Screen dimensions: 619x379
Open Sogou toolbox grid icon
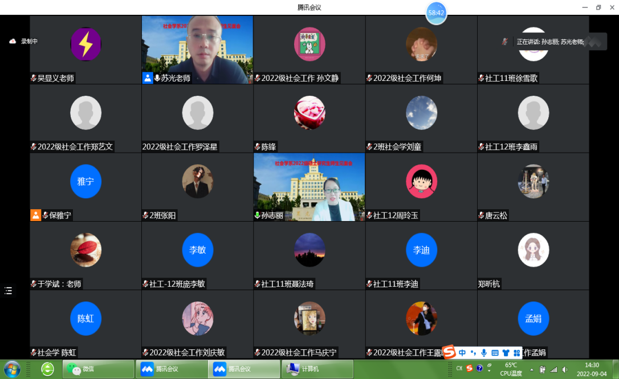pyautogui.click(x=517, y=353)
